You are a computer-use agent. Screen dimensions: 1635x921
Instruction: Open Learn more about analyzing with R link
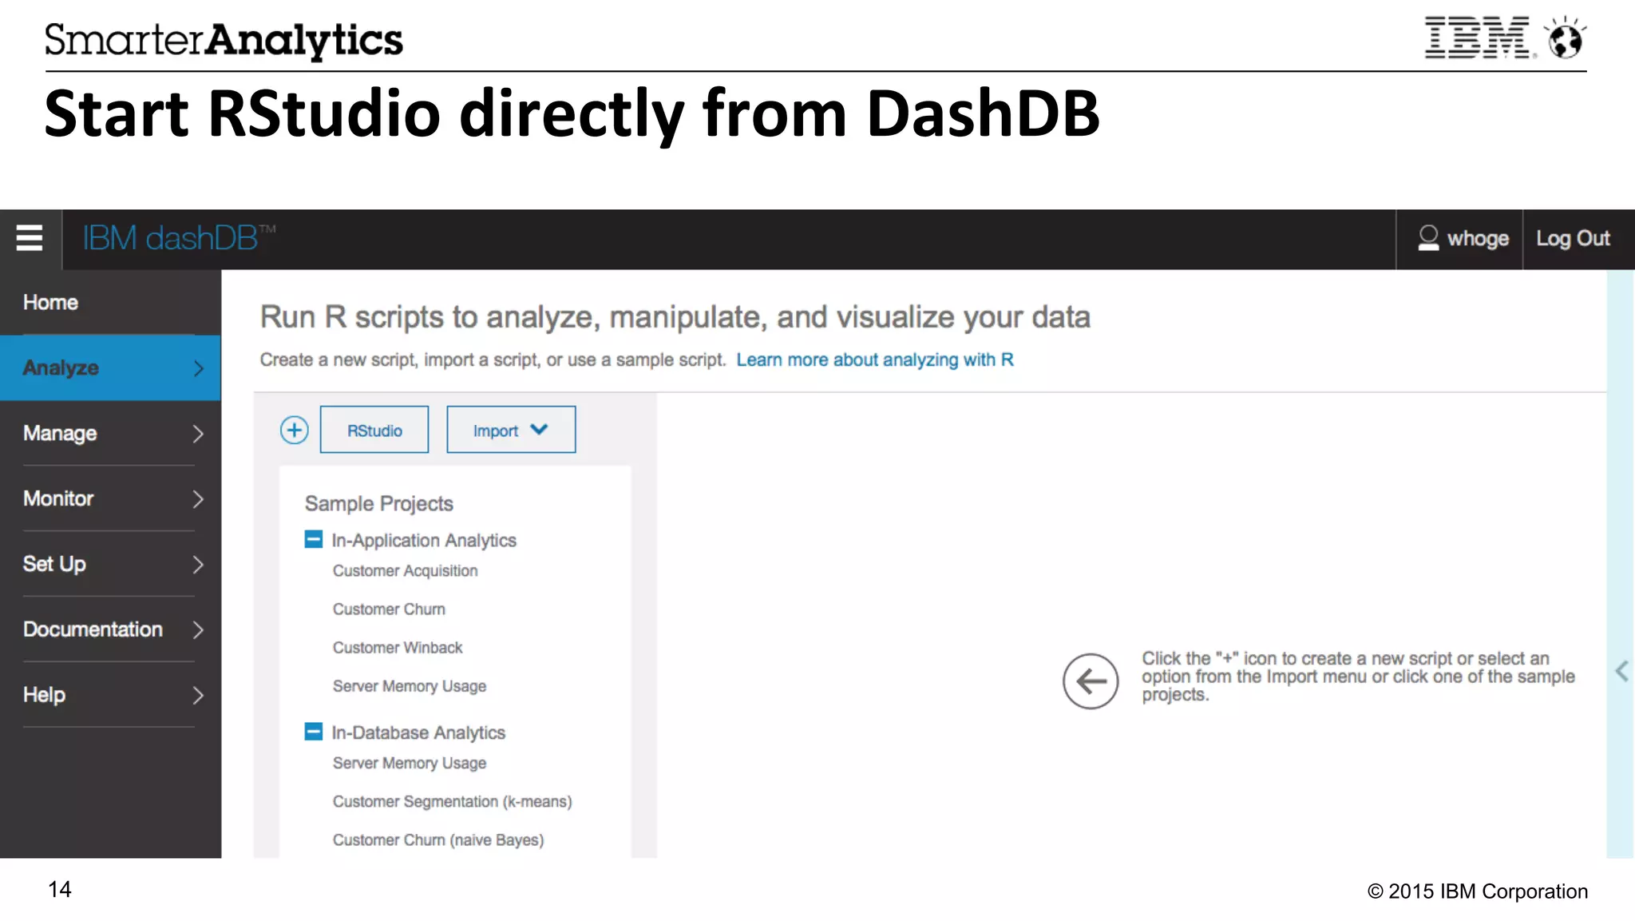click(875, 360)
